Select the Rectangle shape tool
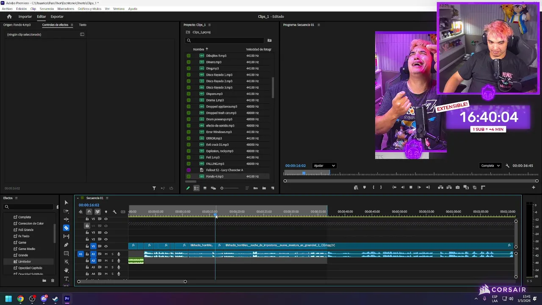 point(66,253)
